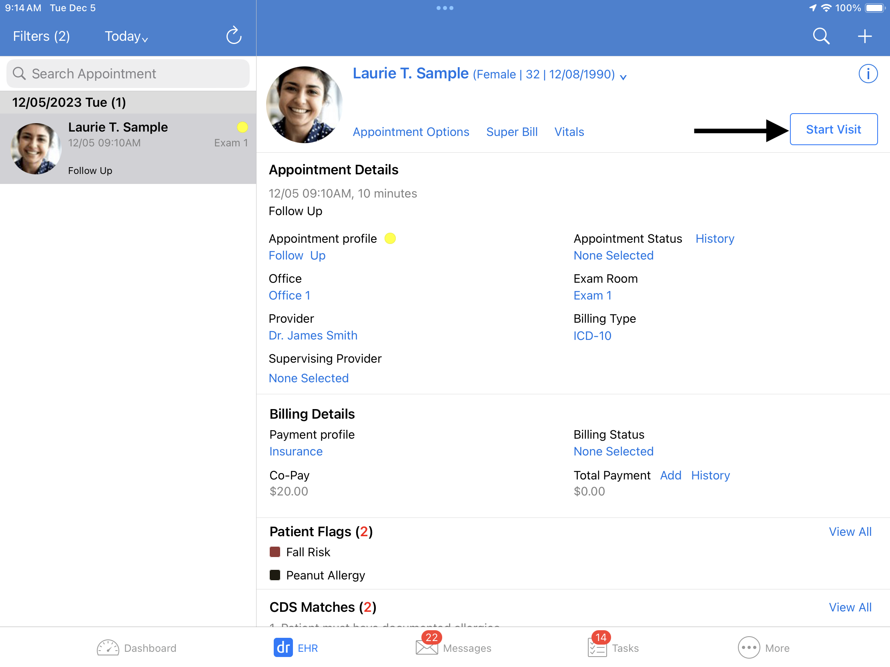This screenshot has height=667, width=890.
Task: Tap the red Fall Risk flag swatch
Action: [x=275, y=552]
